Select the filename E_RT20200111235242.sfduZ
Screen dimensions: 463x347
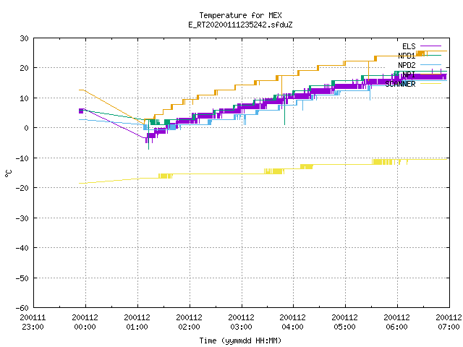(x=240, y=25)
